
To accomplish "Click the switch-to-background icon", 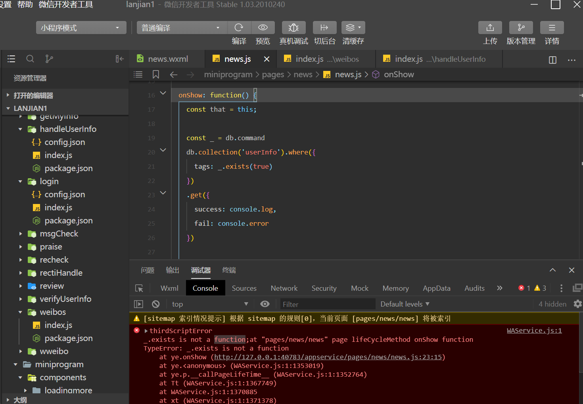I will [x=324, y=27].
